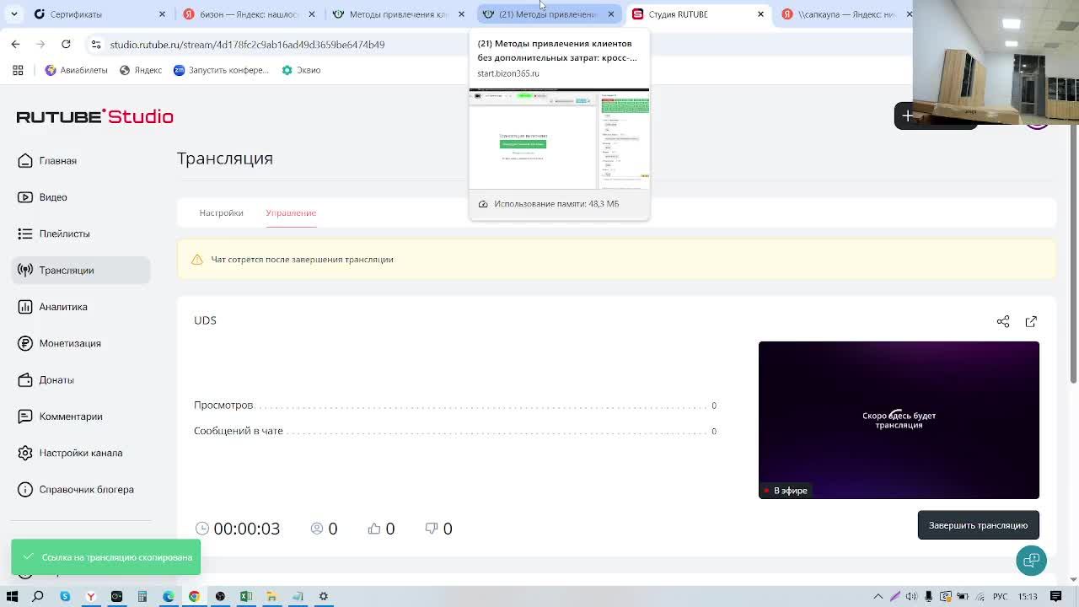Click the thumbs-up likes counter
Viewport: 1079px width, 607px height.
coord(381,529)
